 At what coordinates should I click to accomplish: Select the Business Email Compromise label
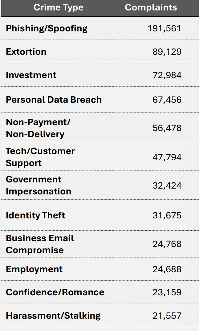(40, 244)
